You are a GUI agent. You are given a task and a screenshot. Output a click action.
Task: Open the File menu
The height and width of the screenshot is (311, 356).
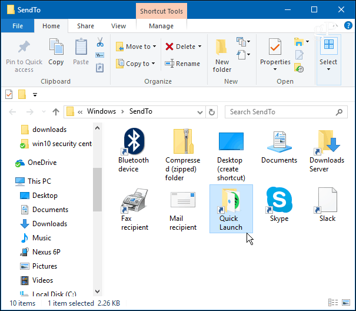[x=18, y=26]
